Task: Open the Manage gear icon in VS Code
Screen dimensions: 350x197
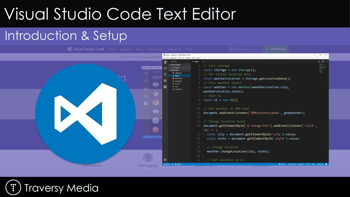Action: point(165,160)
